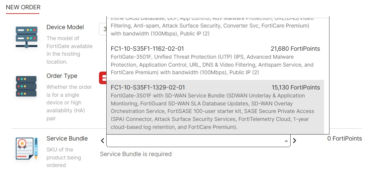Select FC1-10-S35F1-1162-02-01 UTP bundle option
Screen dimensions: 365x170
click(x=215, y=60)
